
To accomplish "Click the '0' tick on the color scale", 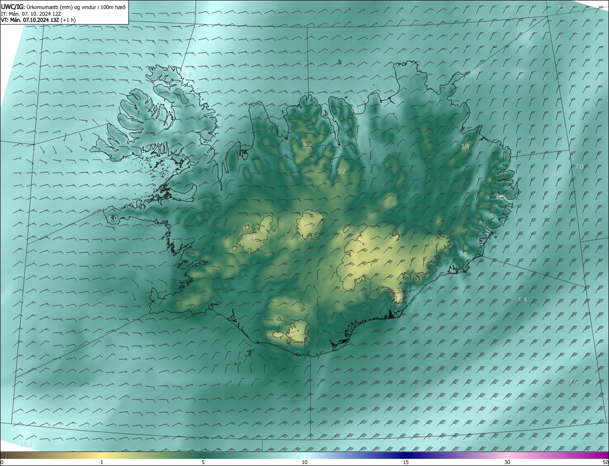I will [1, 462].
